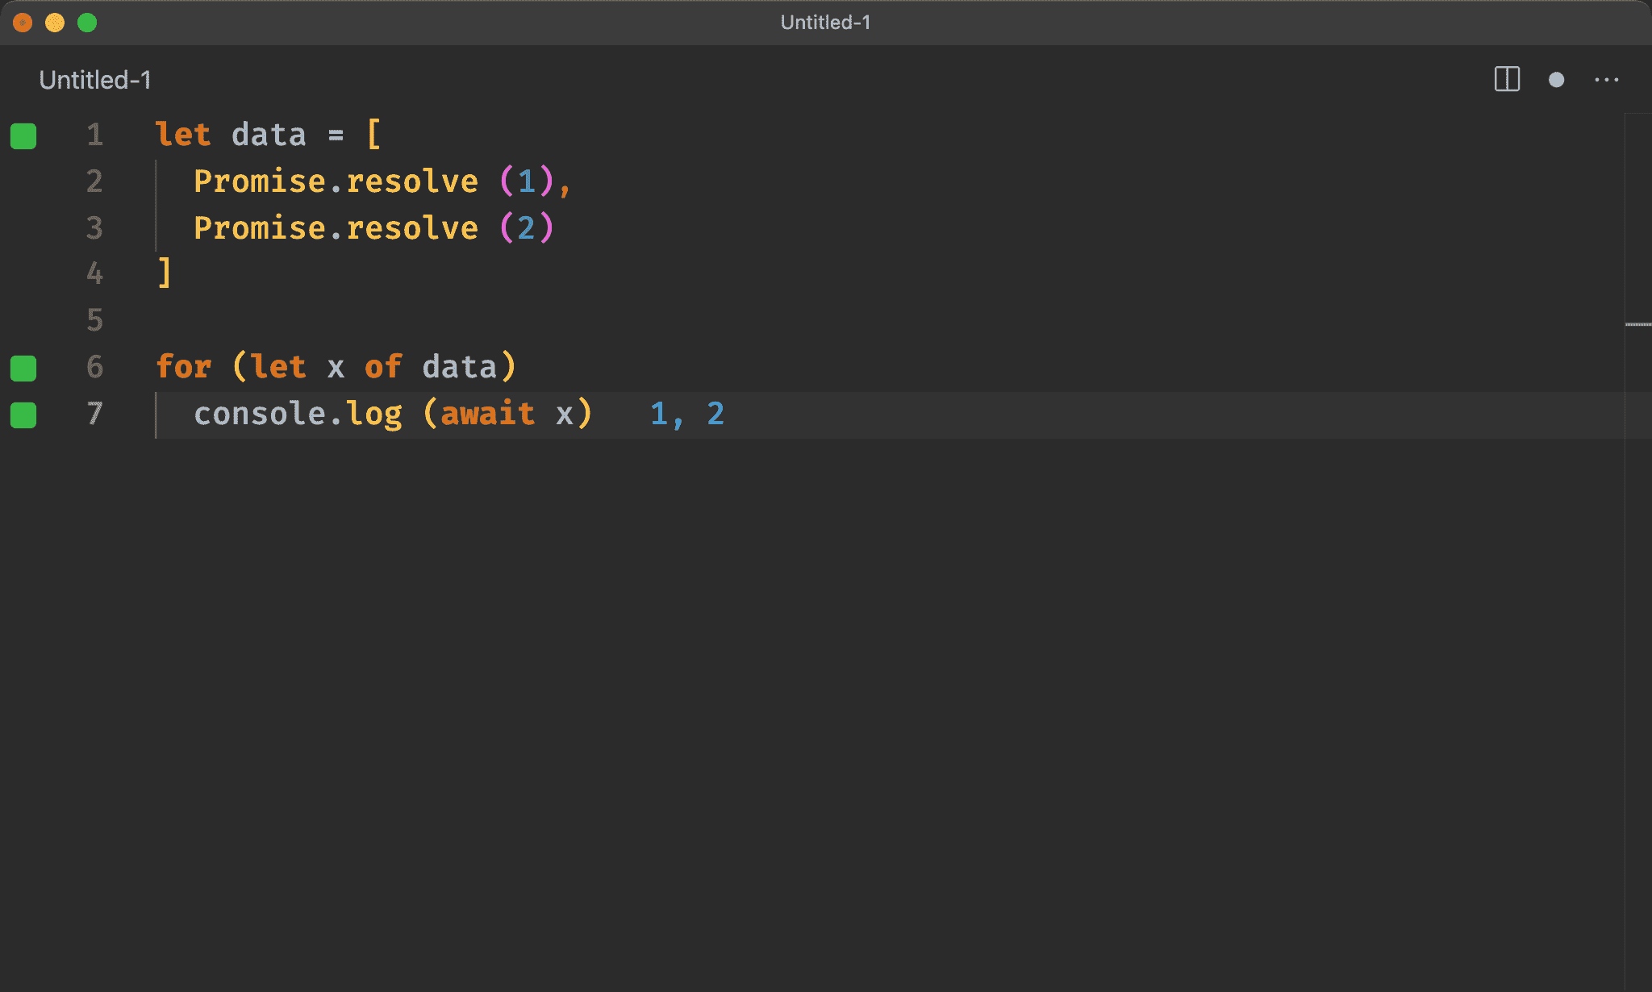Click the split editor icon
The image size is (1652, 992).
(x=1506, y=79)
